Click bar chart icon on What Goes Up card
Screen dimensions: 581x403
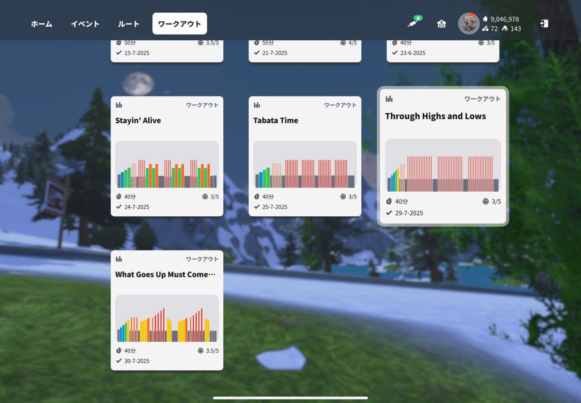click(x=119, y=259)
